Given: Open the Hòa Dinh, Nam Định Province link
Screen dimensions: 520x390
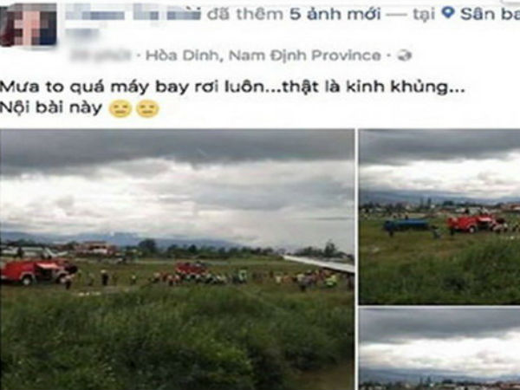Looking at the screenshot, I should pyautogui.click(x=263, y=55).
